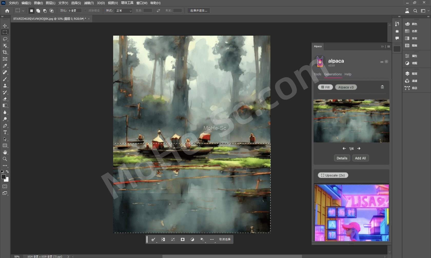Image resolution: width=431 pixels, height=258 pixels.
Task: Expand the marquee tool preset dropdown
Action: 23,11
